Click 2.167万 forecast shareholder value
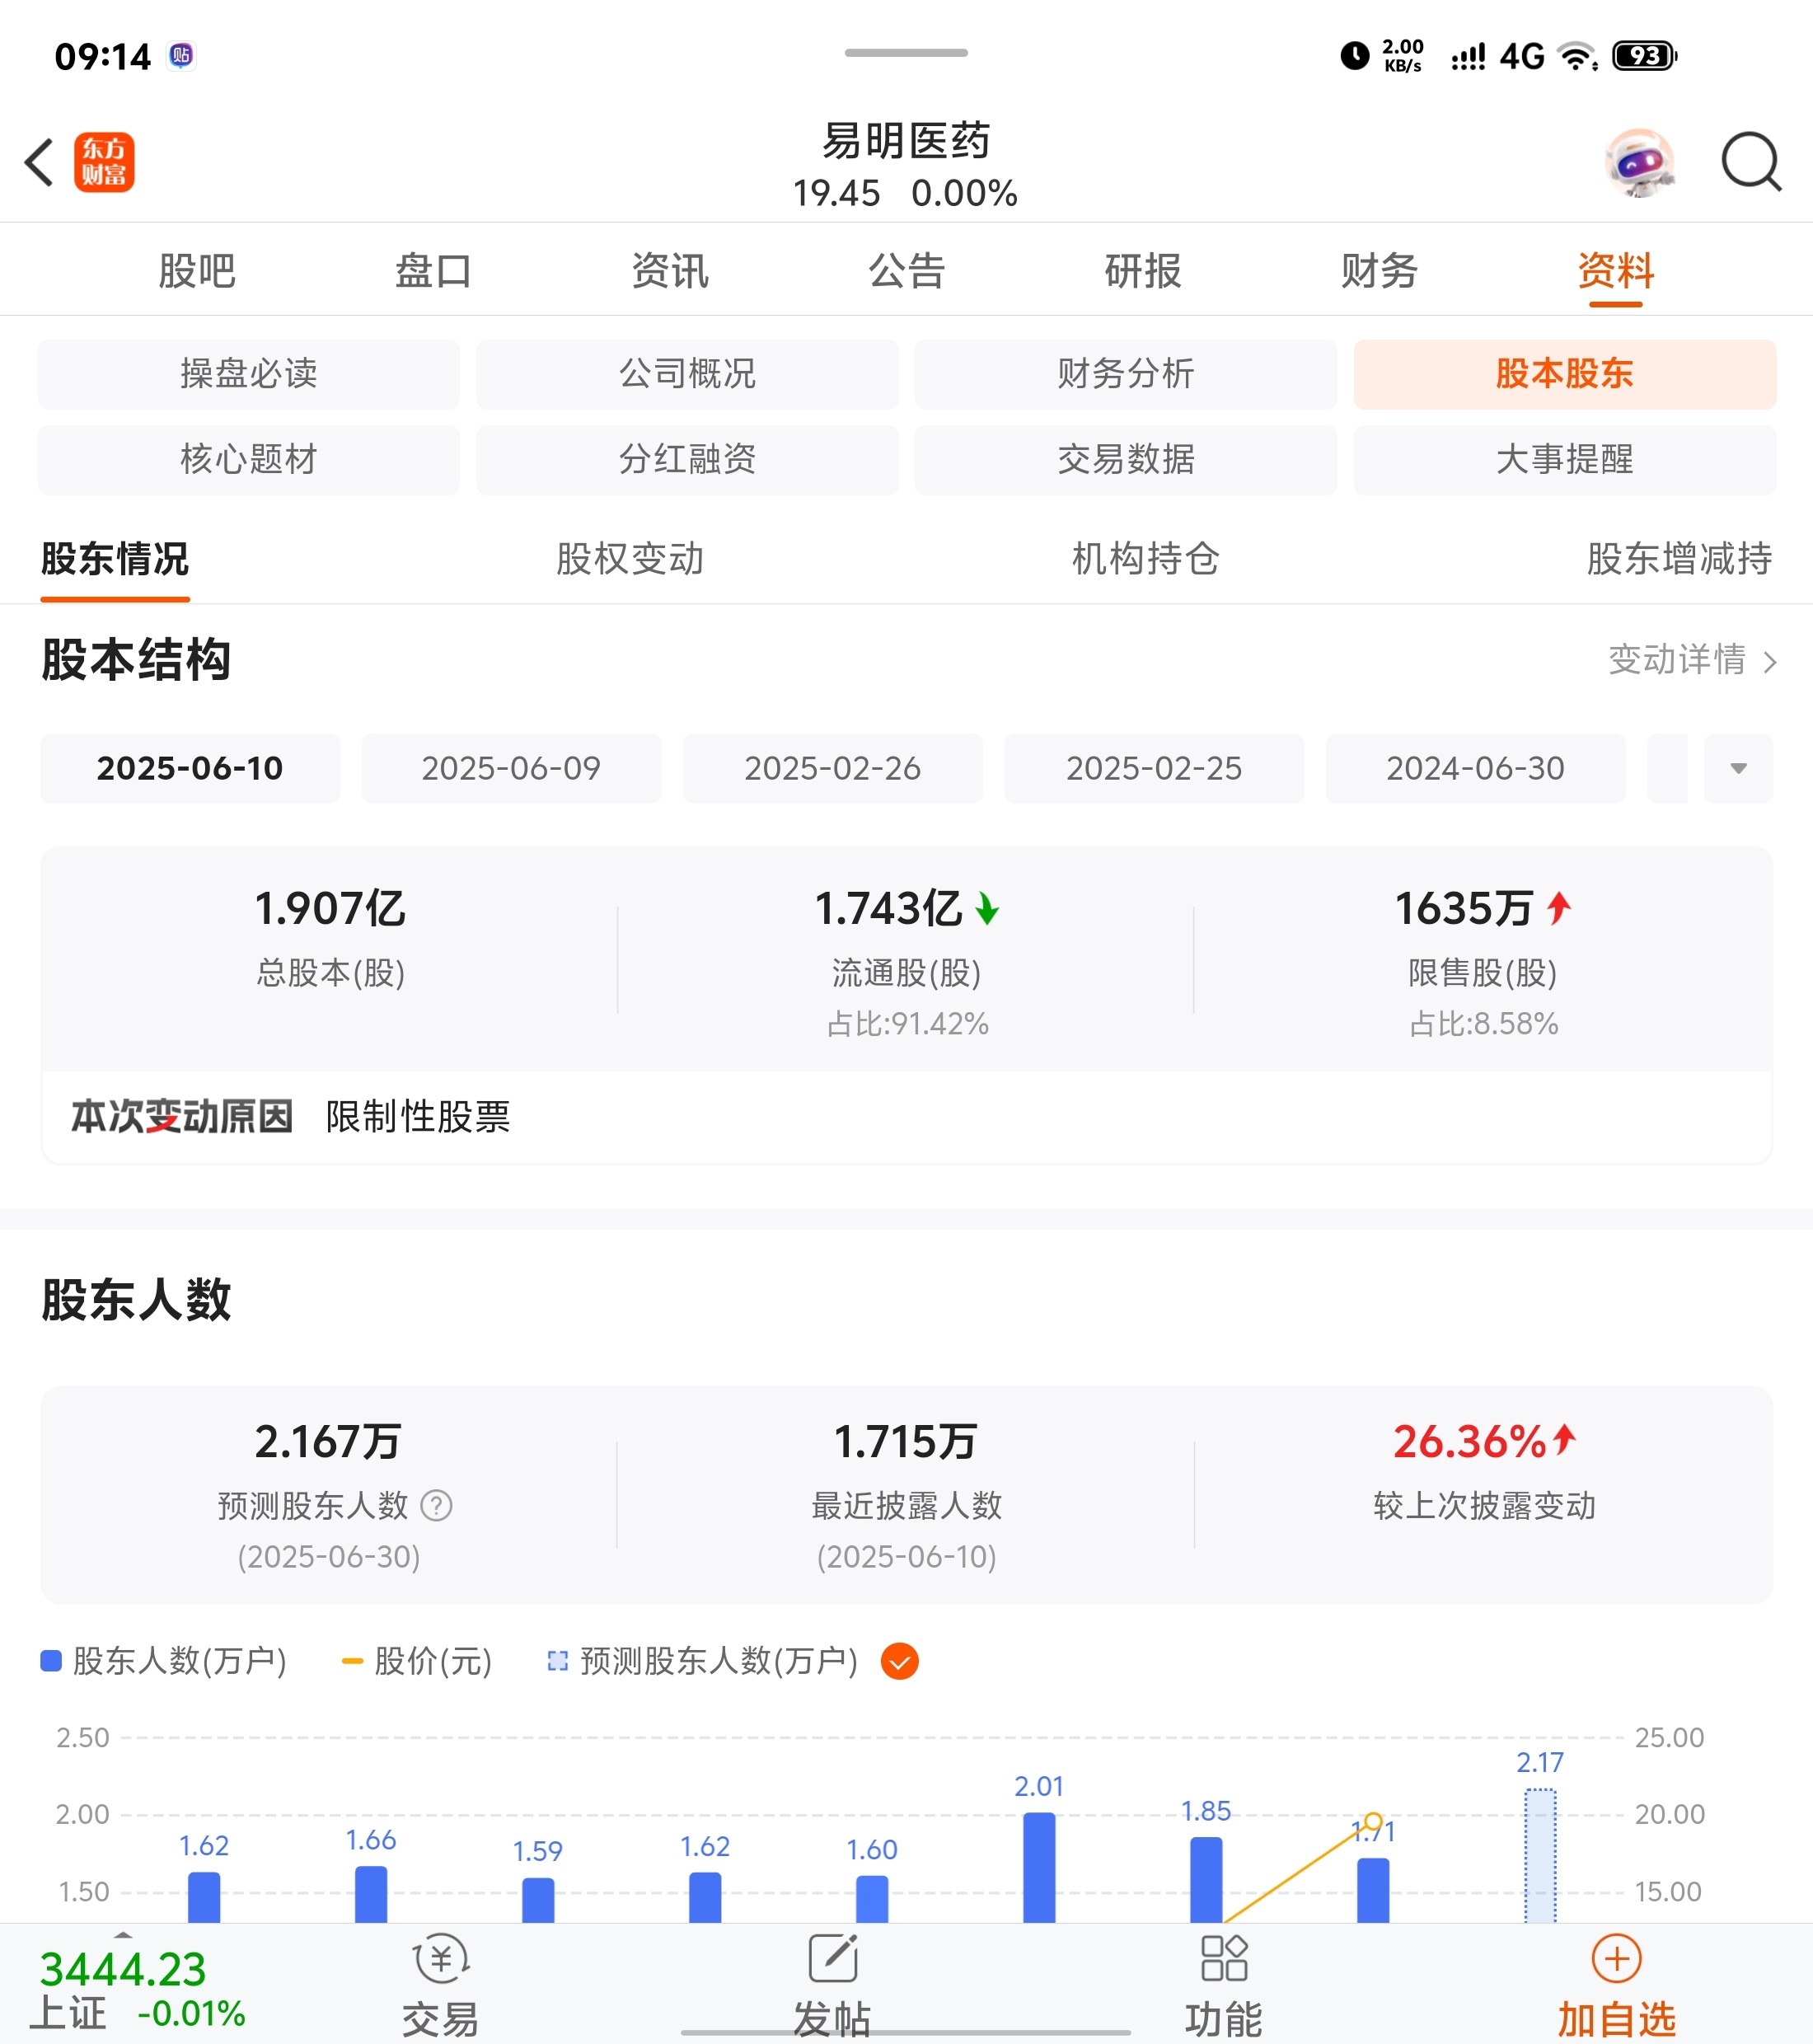 [x=328, y=1441]
